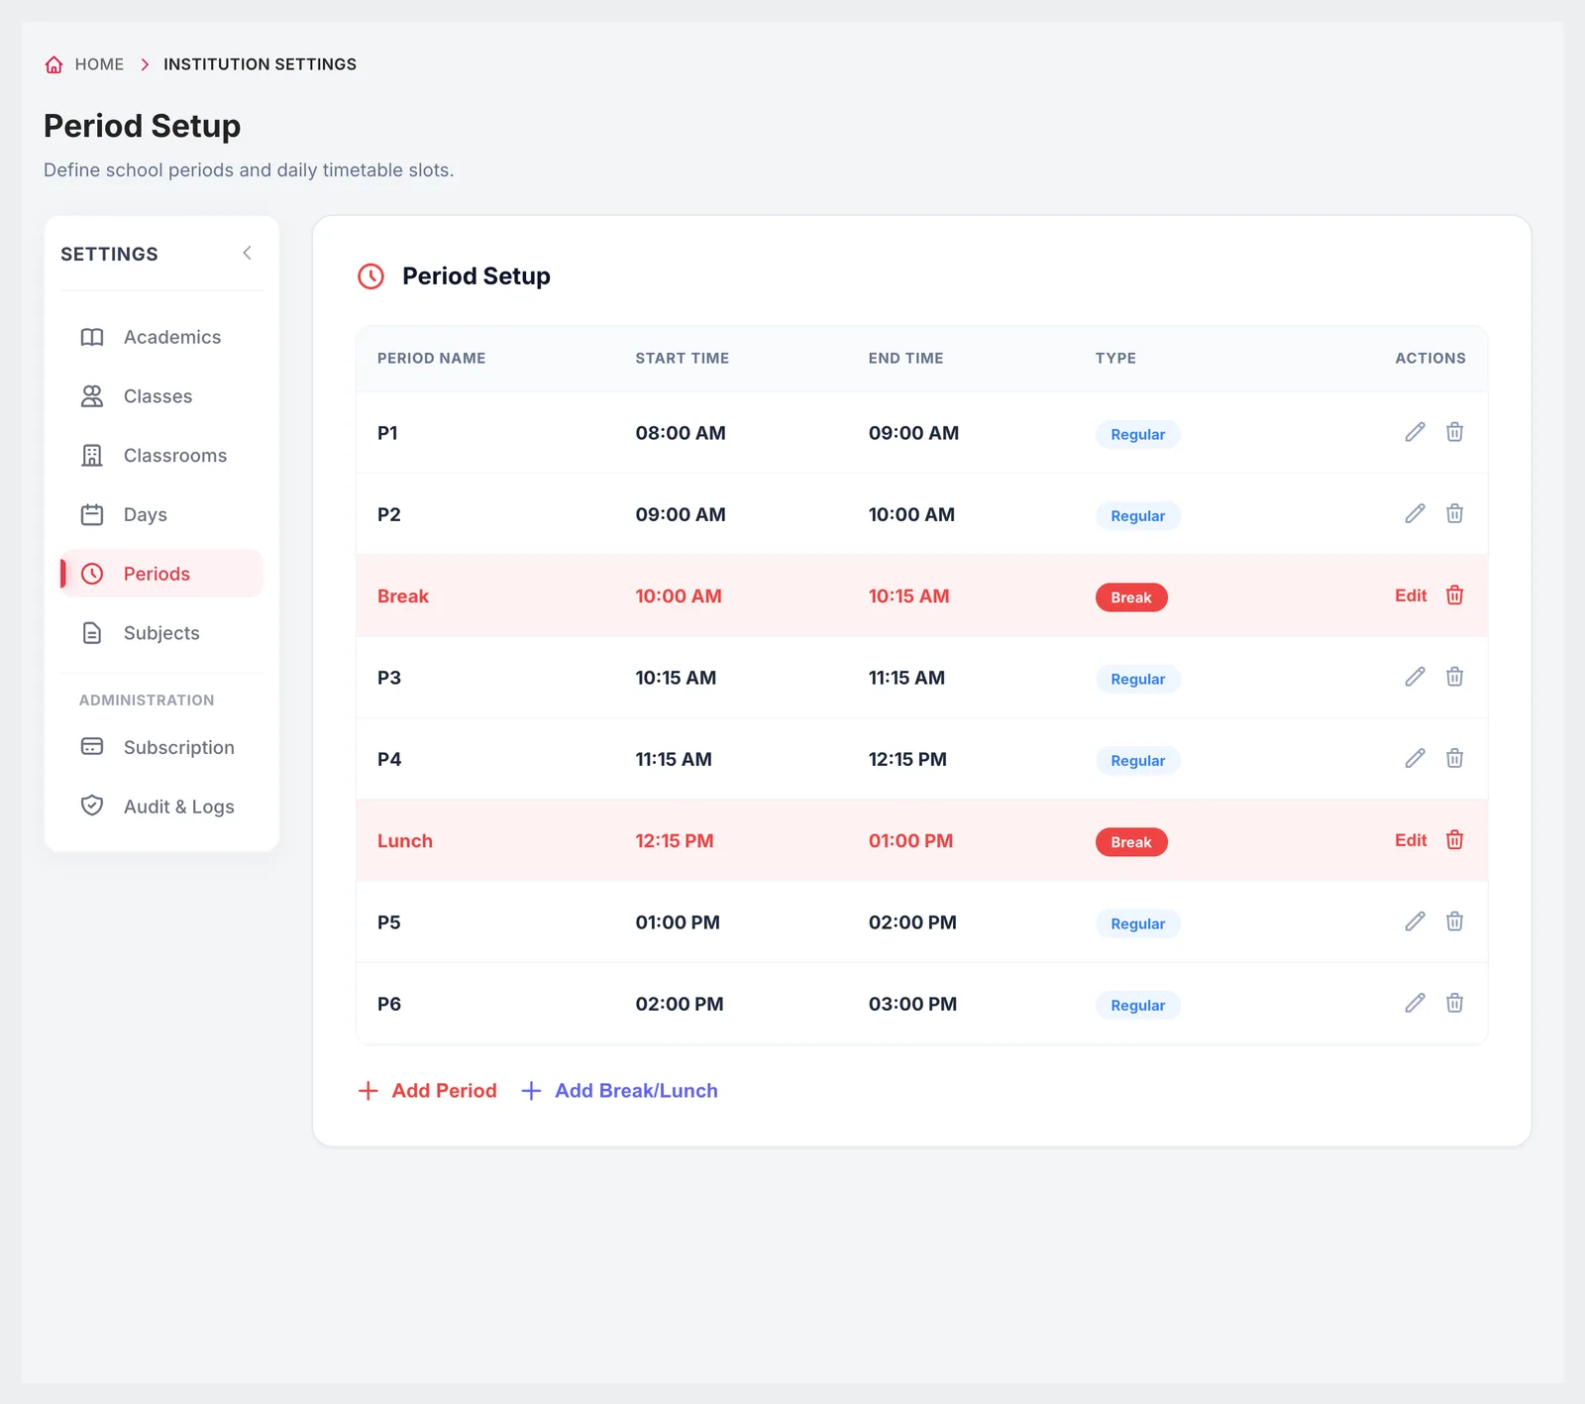Image resolution: width=1585 pixels, height=1404 pixels.
Task: Select Periods in sidebar
Action: point(161,574)
